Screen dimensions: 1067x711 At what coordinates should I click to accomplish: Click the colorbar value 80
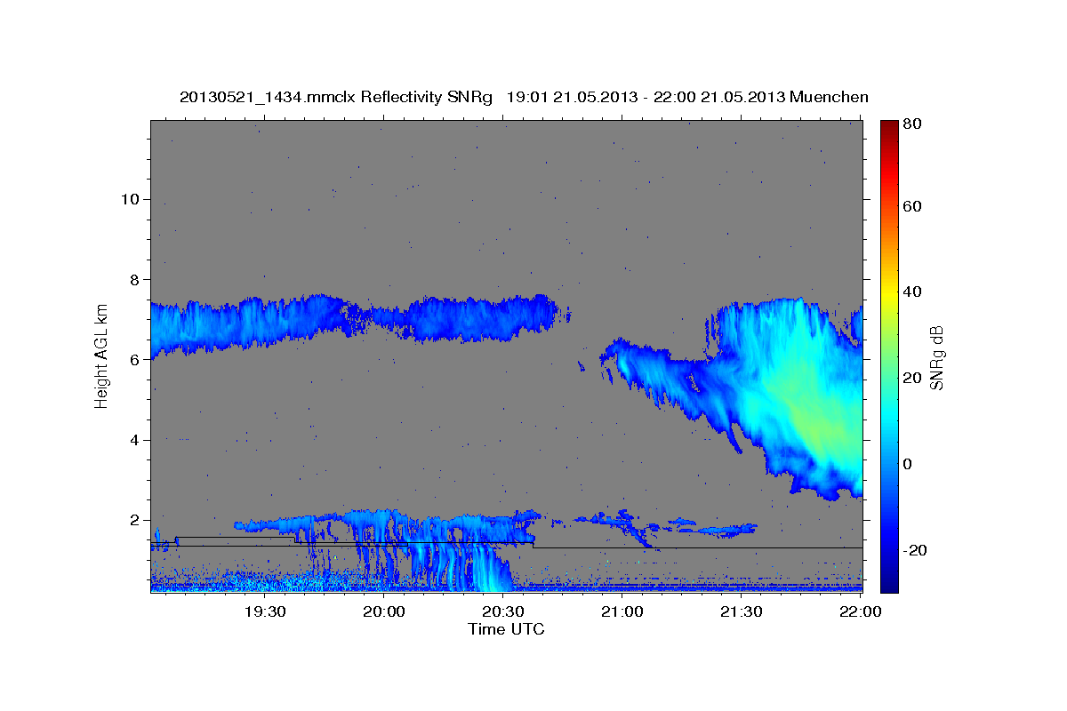913,124
